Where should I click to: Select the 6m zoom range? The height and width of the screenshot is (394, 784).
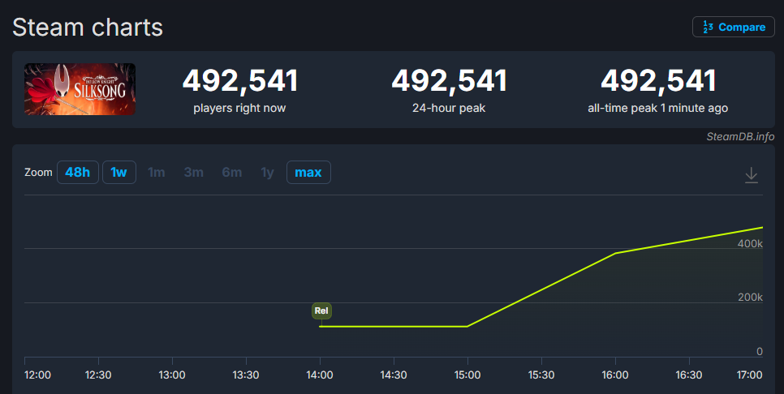[x=232, y=173]
